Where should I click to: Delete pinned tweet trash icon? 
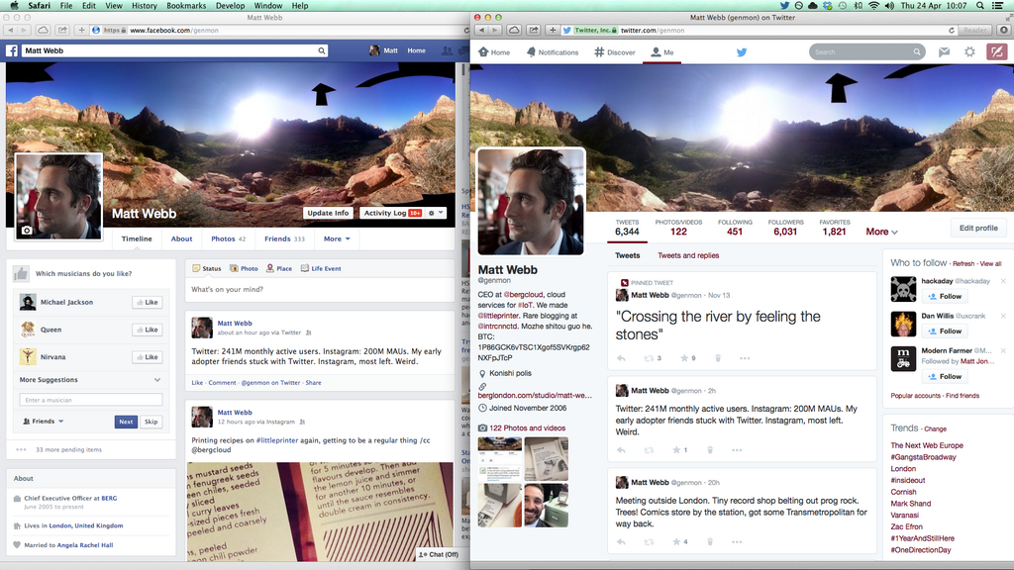[718, 358]
